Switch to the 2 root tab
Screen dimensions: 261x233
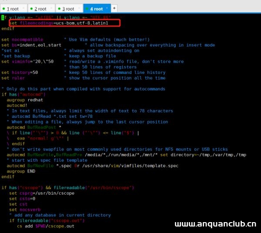click(x=40, y=9)
